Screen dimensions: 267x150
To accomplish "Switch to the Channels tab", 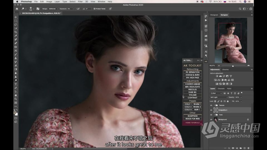I will point(221,89).
